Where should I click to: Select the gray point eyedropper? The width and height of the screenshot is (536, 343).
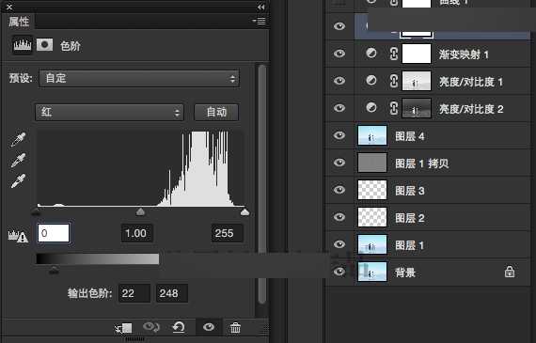tap(18, 161)
